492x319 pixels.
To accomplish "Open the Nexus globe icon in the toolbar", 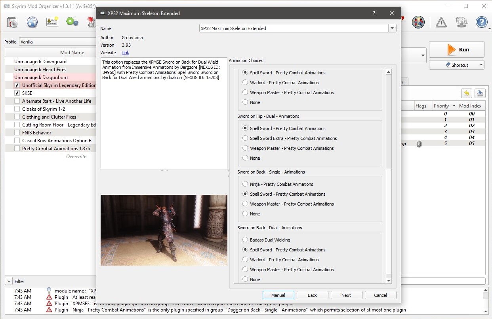I will pos(32,22).
